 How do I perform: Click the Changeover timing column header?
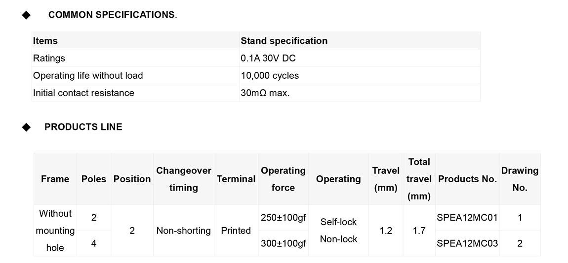coord(184,179)
